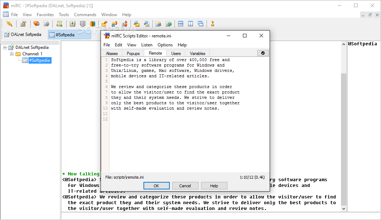381x220 pixels.
Task: Open the URLs List globe icon
Action: [168, 24]
